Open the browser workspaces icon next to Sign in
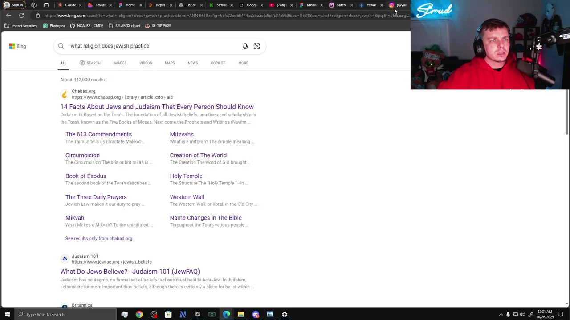 pos(34,5)
